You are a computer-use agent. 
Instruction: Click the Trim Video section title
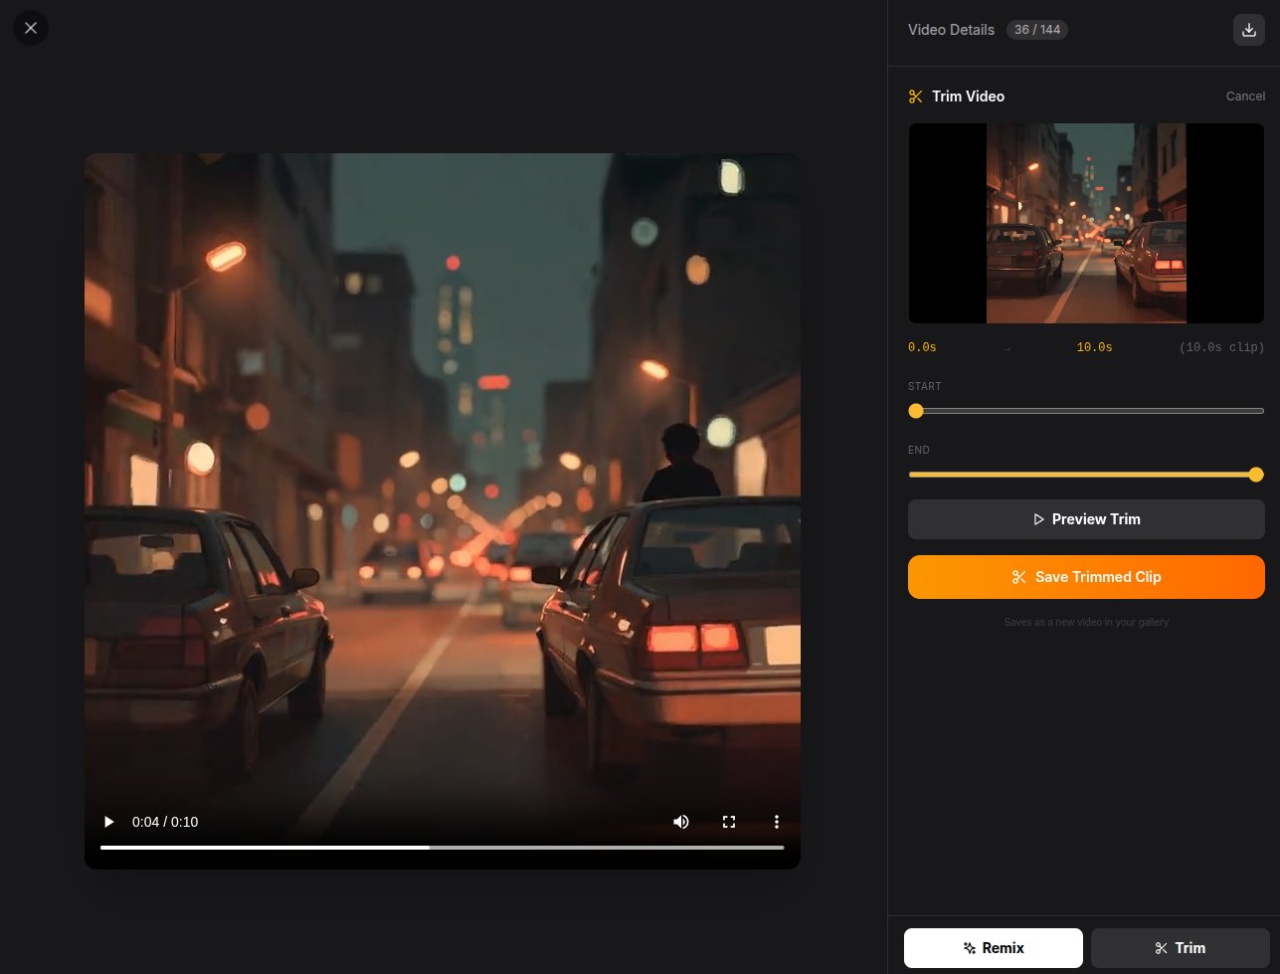(x=968, y=97)
